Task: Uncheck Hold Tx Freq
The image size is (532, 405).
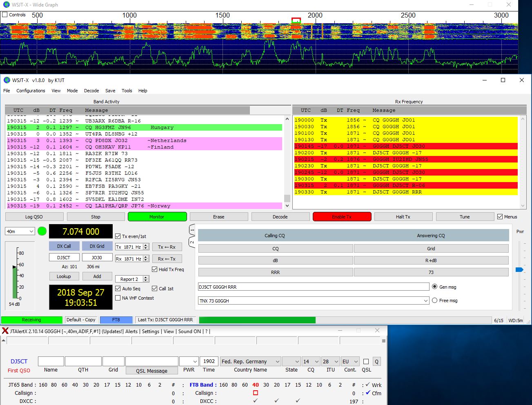Action: pos(155,269)
